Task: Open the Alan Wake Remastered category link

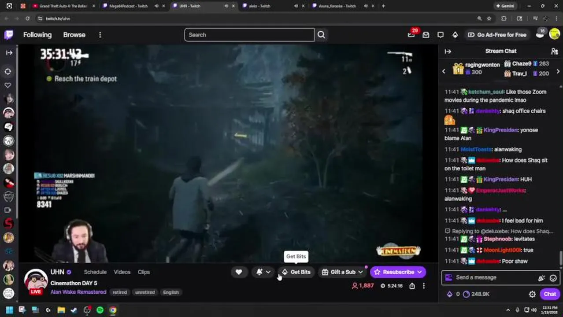Action: point(78,292)
